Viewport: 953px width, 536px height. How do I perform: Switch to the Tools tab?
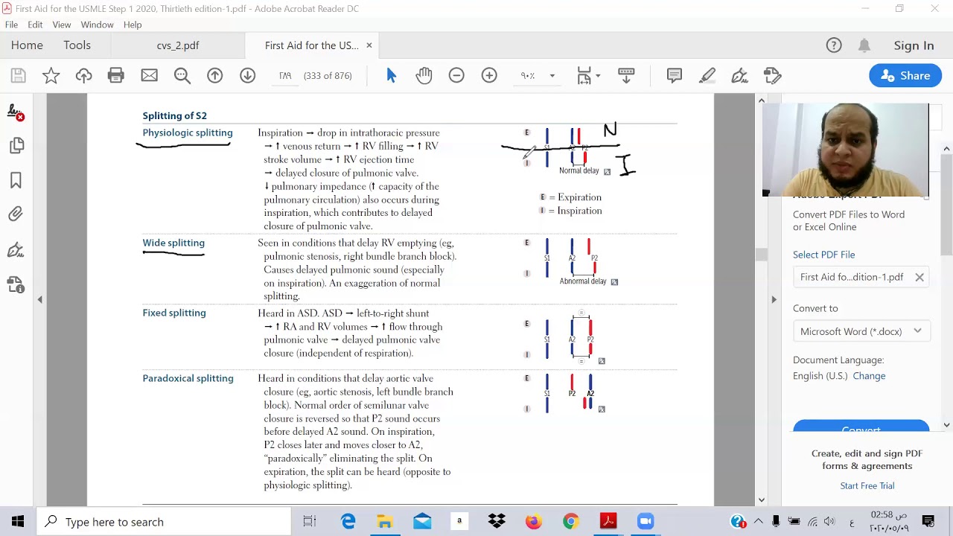click(77, 45)
